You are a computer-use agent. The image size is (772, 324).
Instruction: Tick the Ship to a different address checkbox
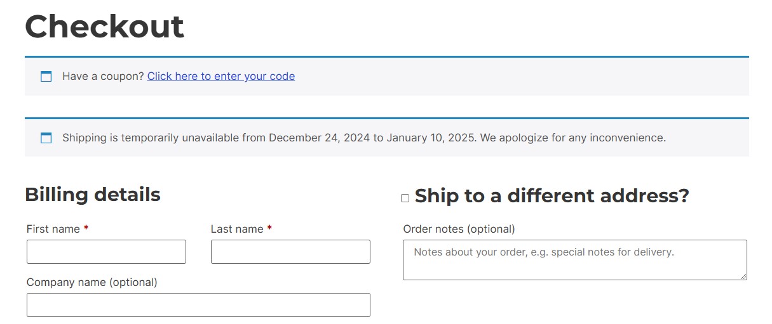point(405,198)
